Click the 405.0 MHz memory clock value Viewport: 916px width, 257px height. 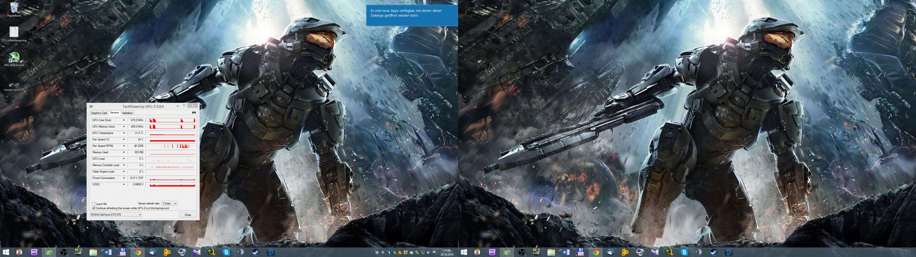pos(135,127)
